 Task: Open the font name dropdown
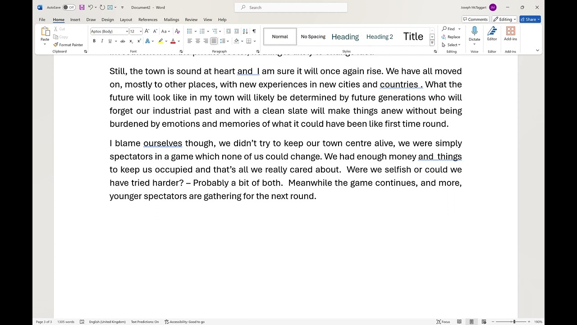pyautogui.click(x=127, y=31)
